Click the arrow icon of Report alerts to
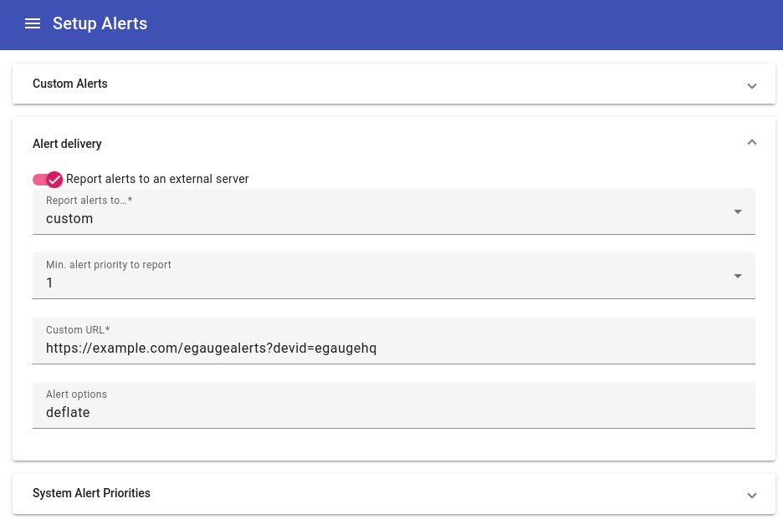The width and height of the screenshot is (783, 519). click(x=738, y=211)
